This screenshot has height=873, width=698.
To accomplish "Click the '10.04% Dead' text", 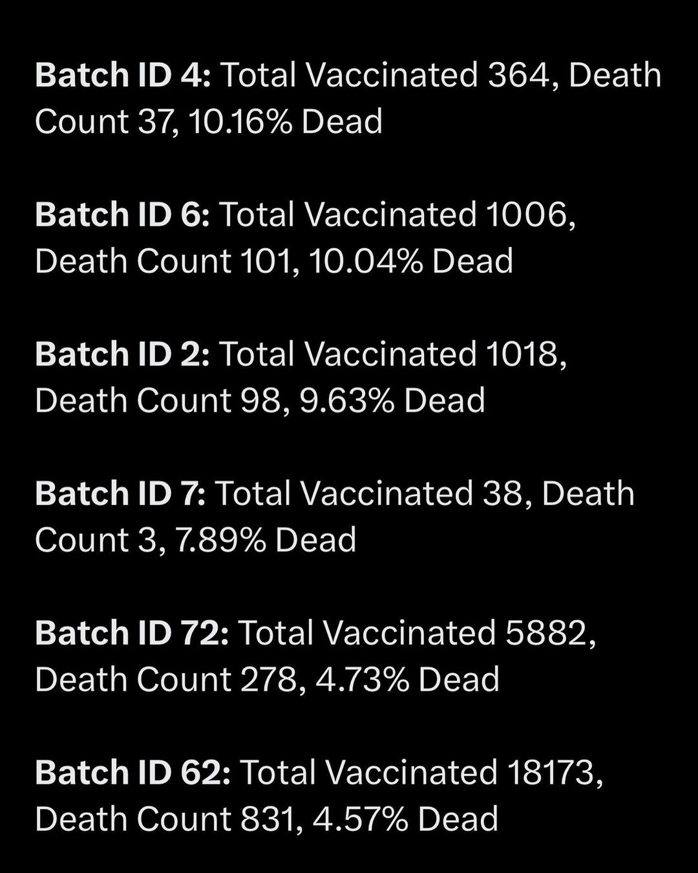I will [x=411, y=261].
